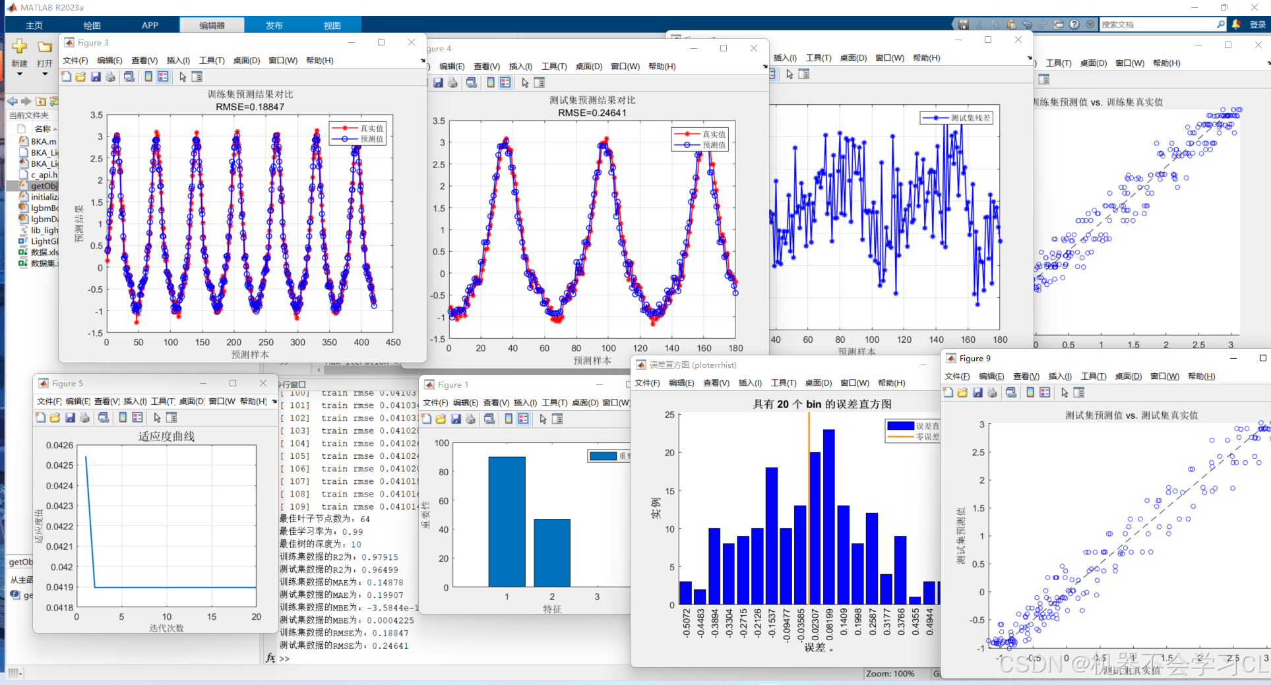Image resolution: width=1271 pixels, height=685 pixels.
Task: Click dock arrow in Figure 4 menu bar
Action: [765, 67]
